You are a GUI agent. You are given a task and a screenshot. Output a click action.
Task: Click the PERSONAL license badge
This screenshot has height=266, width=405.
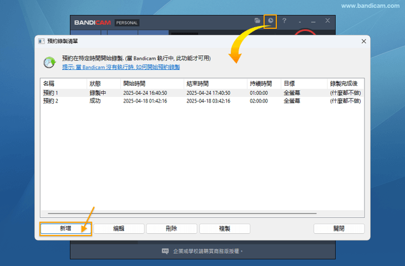127,23
